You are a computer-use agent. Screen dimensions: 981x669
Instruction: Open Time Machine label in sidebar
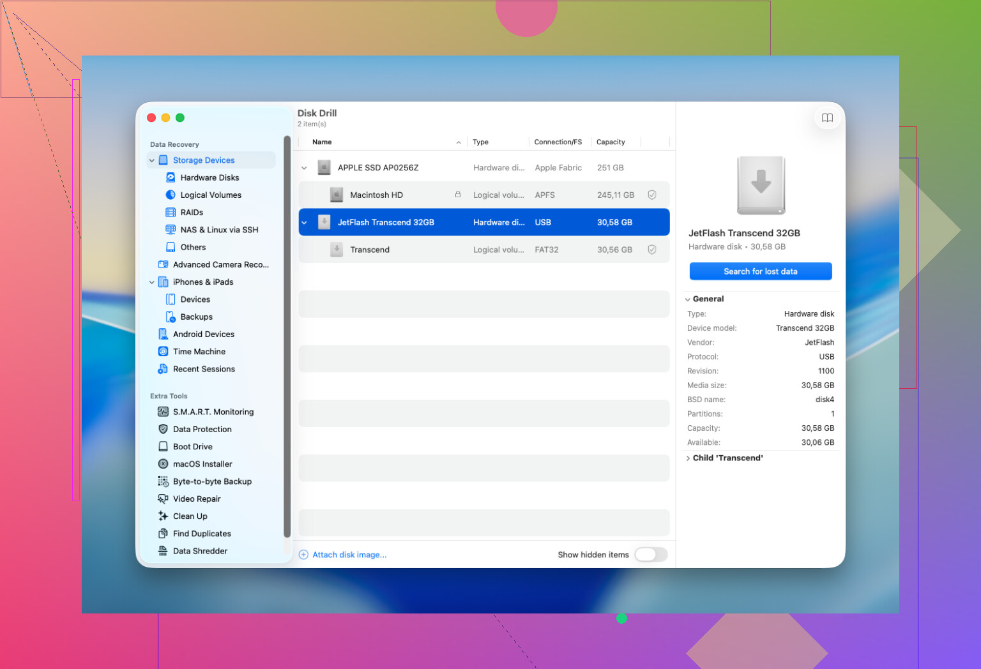pos(199,352)
